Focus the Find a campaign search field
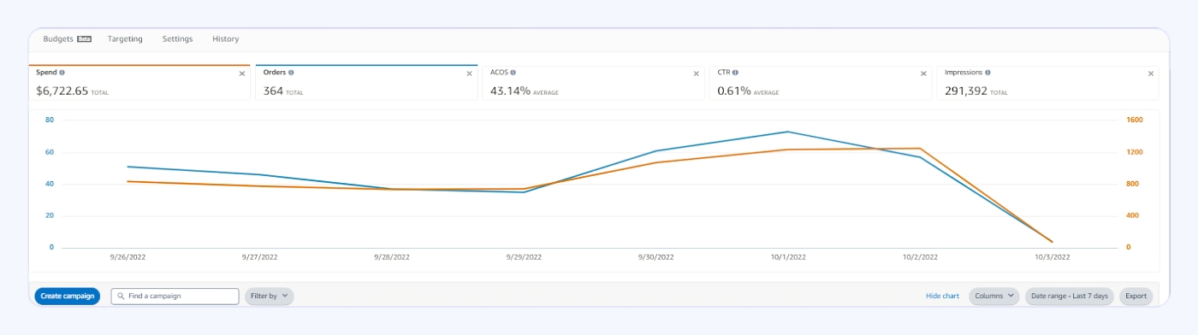 coord(175,296)
